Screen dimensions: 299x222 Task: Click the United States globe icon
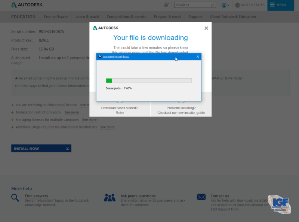(238, 5)
